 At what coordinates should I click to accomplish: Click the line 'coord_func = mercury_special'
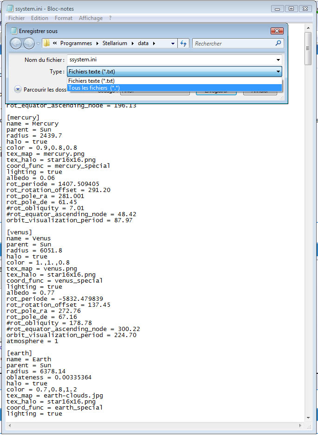click(58, 166)
